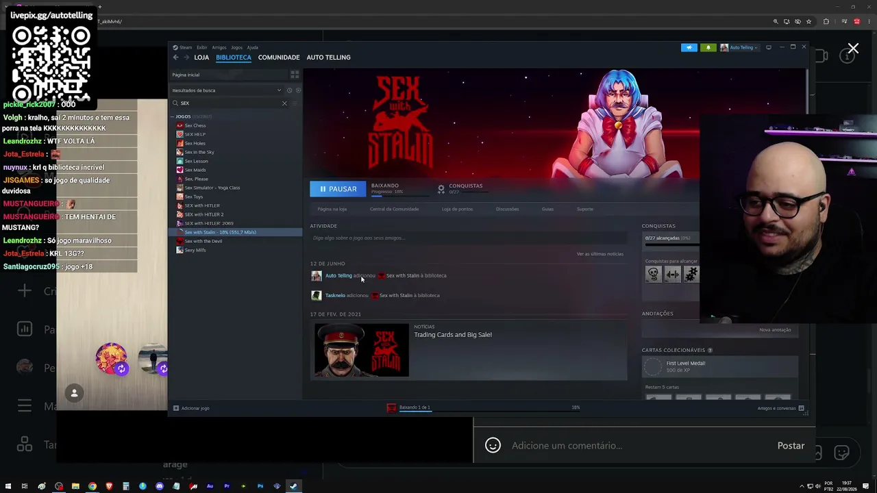Open downloads via Baixando 1 de 1 status
Screen dimensions: 877x493
click(415, 407)
